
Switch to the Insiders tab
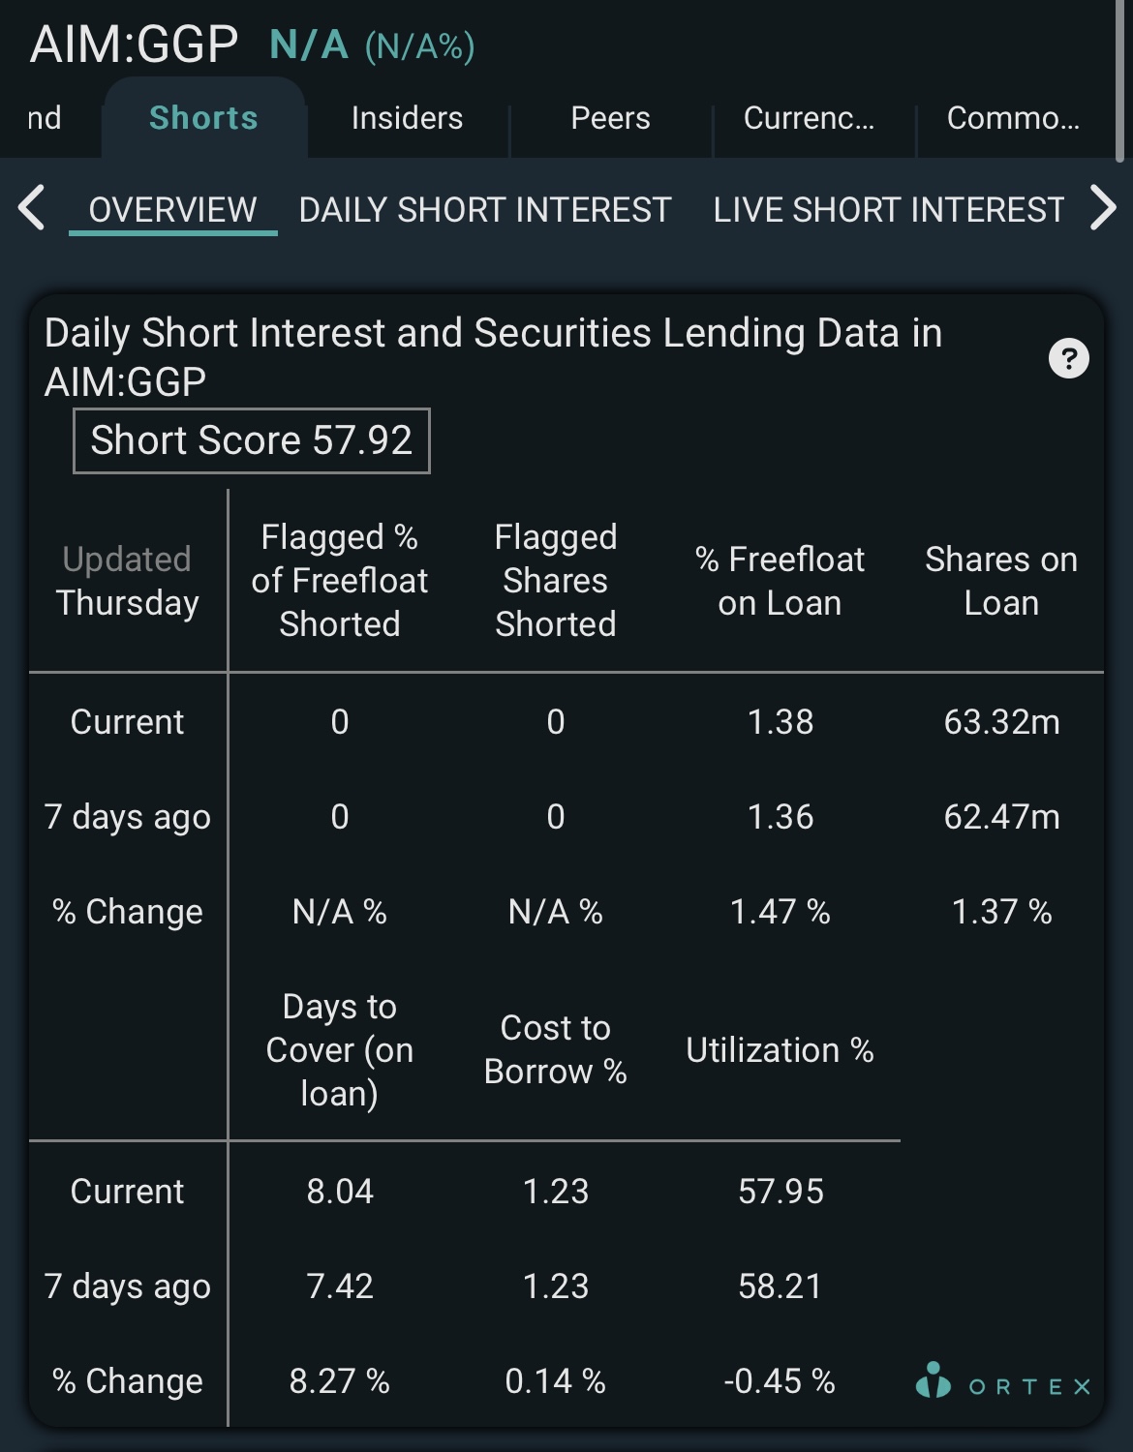tap(407, 118)
